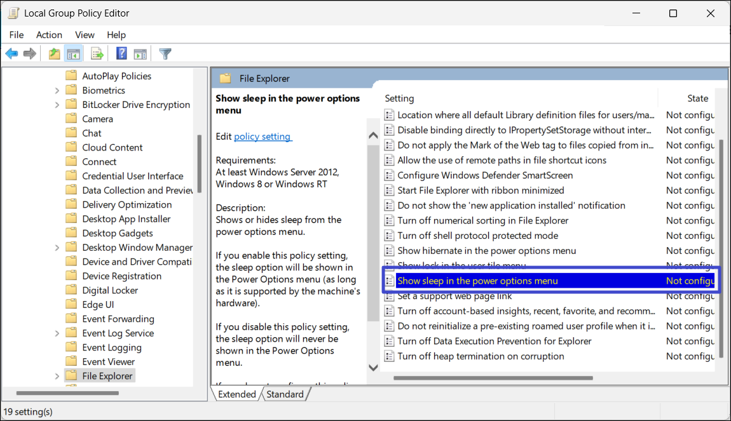Click the Filter funnel toolbar icon
This screenshot has height=421, width=731.
[x=165, y=54]
